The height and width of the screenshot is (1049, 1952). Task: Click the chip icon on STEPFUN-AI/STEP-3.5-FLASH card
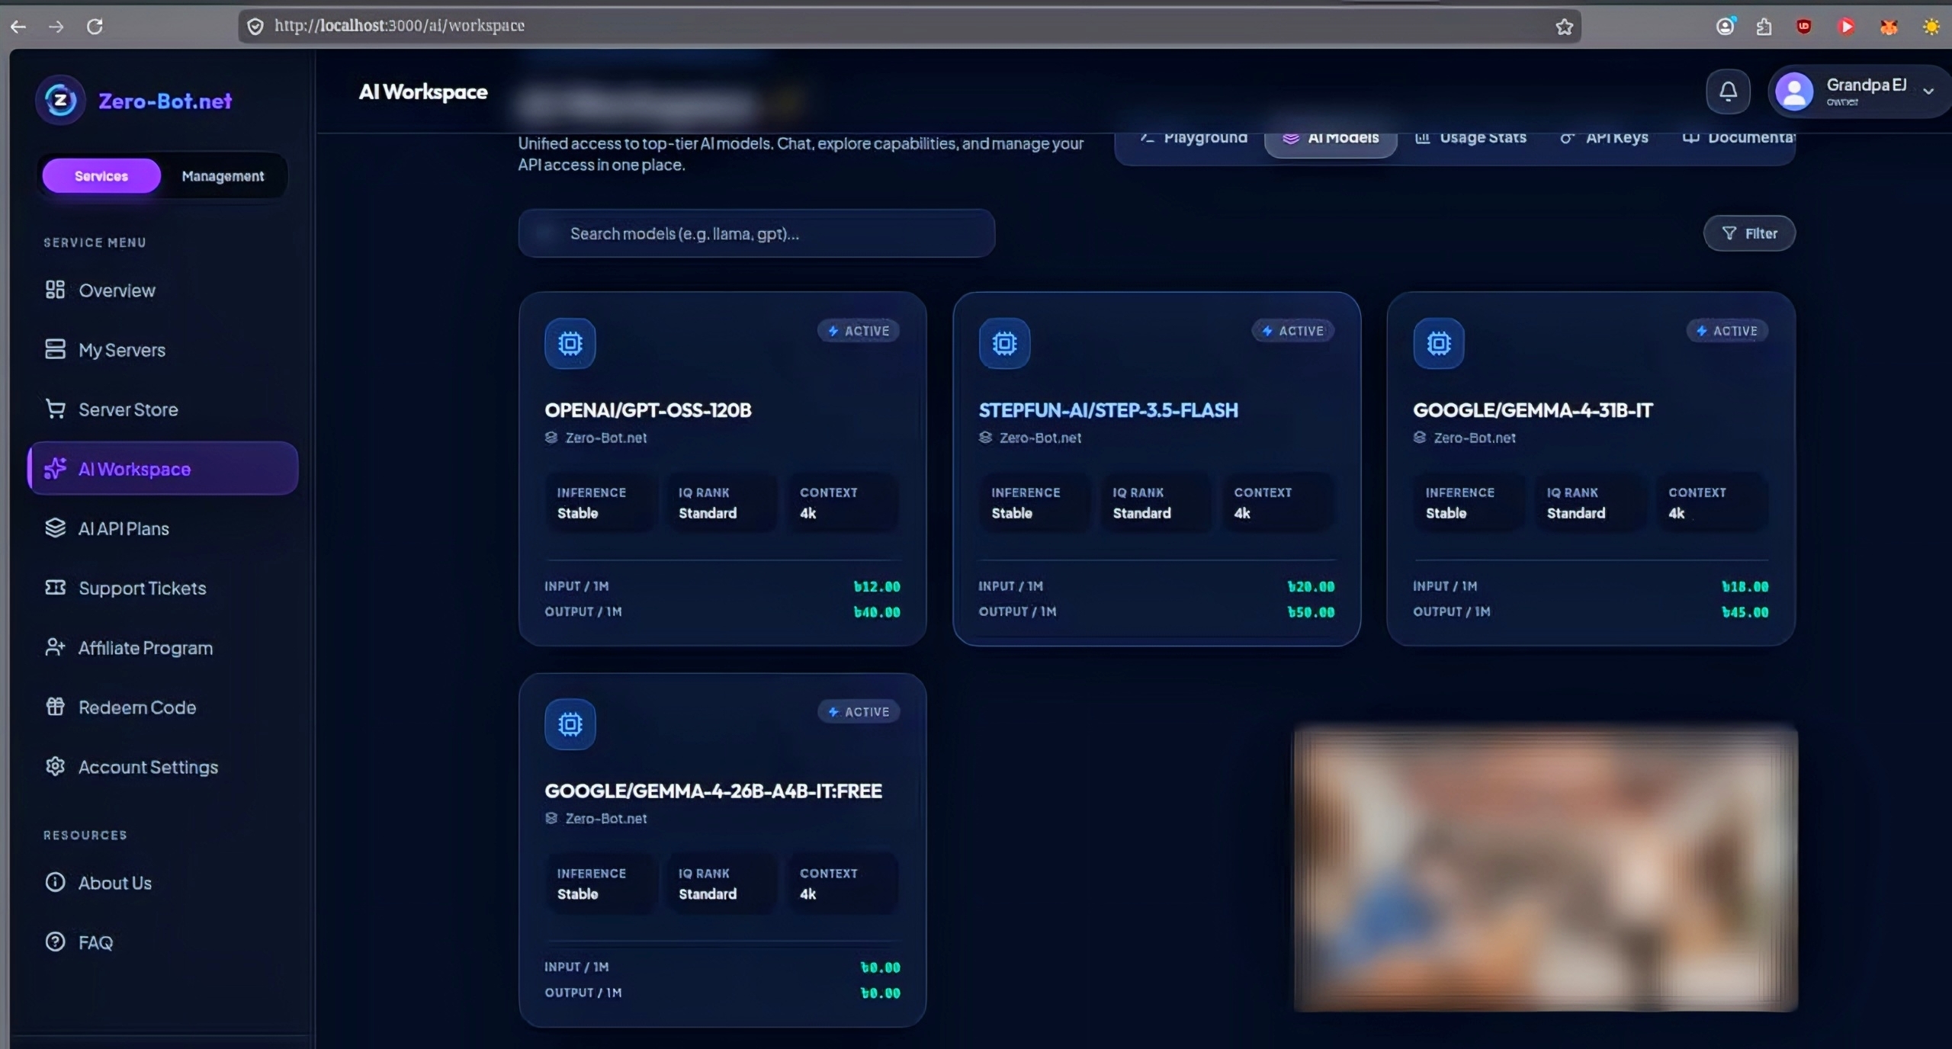click(x=1004, y=344)
